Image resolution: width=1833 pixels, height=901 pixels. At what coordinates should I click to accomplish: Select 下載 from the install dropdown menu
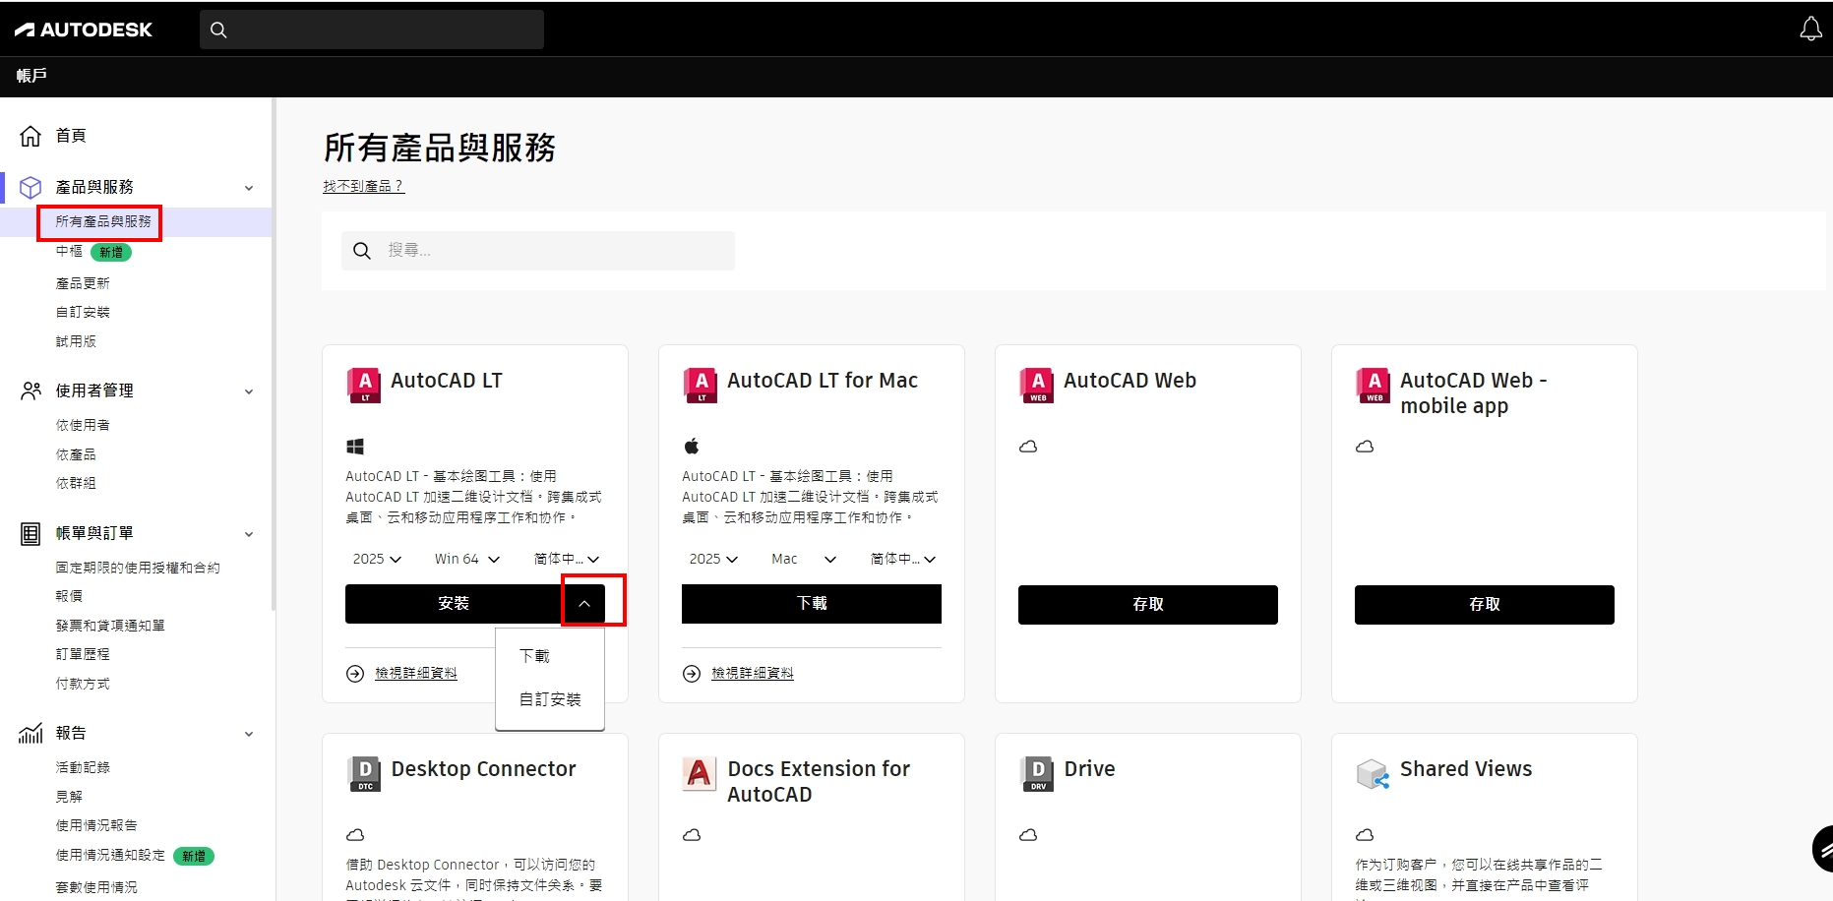tap(535, 656)
